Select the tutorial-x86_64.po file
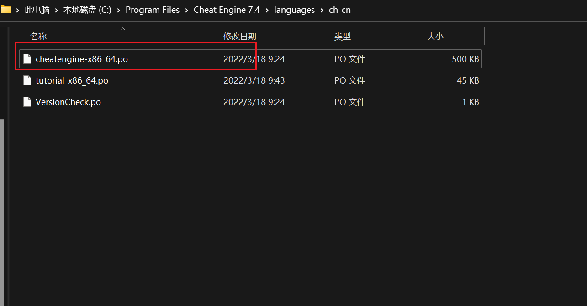This screenshot has width=587, height=306. (x=72, y=80)
